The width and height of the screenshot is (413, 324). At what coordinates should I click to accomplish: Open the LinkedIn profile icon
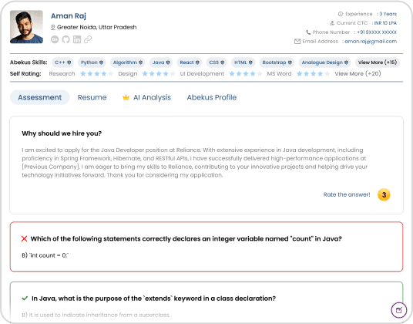[77, 39]
